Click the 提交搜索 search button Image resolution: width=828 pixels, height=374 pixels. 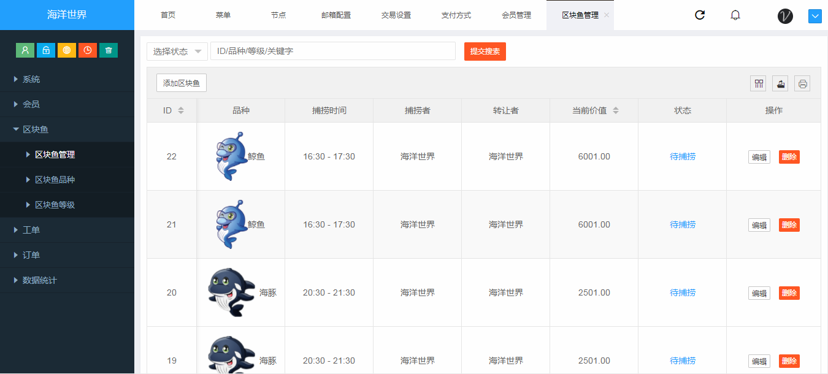485,52
